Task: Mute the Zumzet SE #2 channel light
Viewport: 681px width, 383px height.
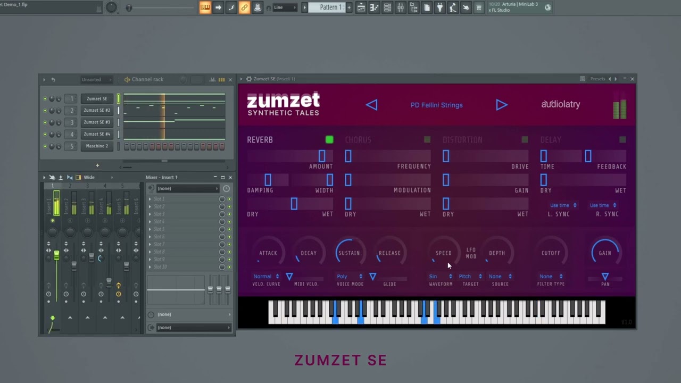Action: coord(45,110)
